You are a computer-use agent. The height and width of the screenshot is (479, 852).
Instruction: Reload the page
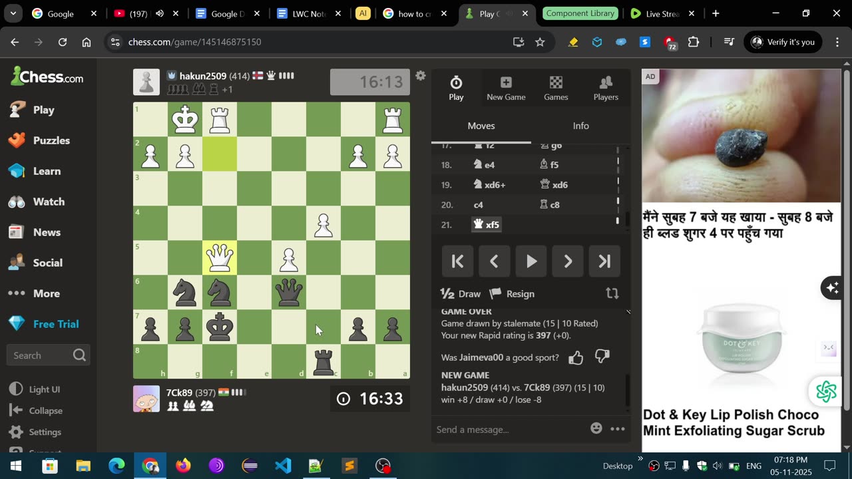pos(63,42)
